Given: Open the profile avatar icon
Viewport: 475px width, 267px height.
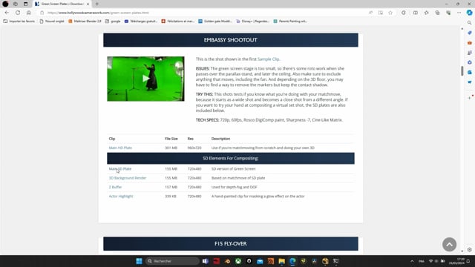Looking at the screenshot, I should [x=5, y=4].
